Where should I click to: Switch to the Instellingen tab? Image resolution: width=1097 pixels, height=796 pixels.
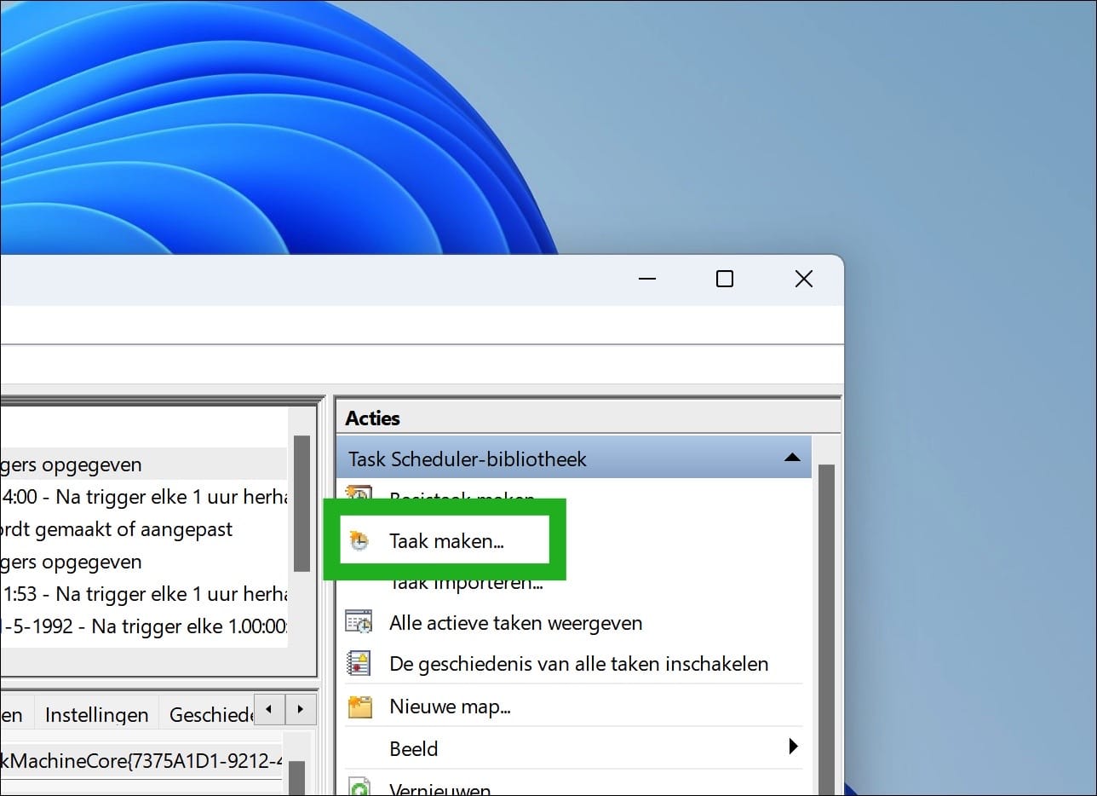coord(95,714)
